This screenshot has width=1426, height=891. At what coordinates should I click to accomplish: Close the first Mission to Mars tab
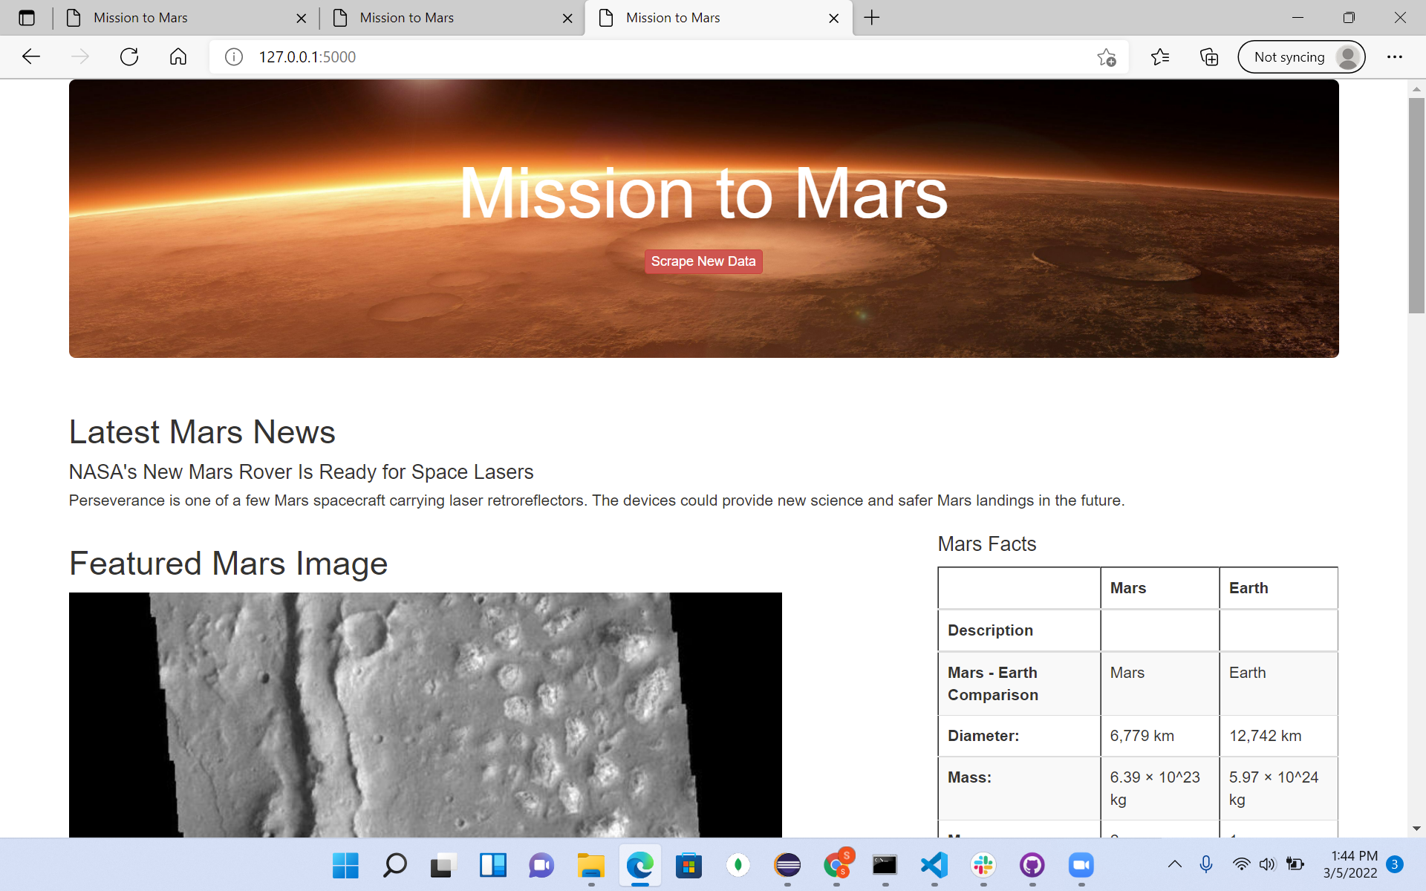tap(302, 19)
